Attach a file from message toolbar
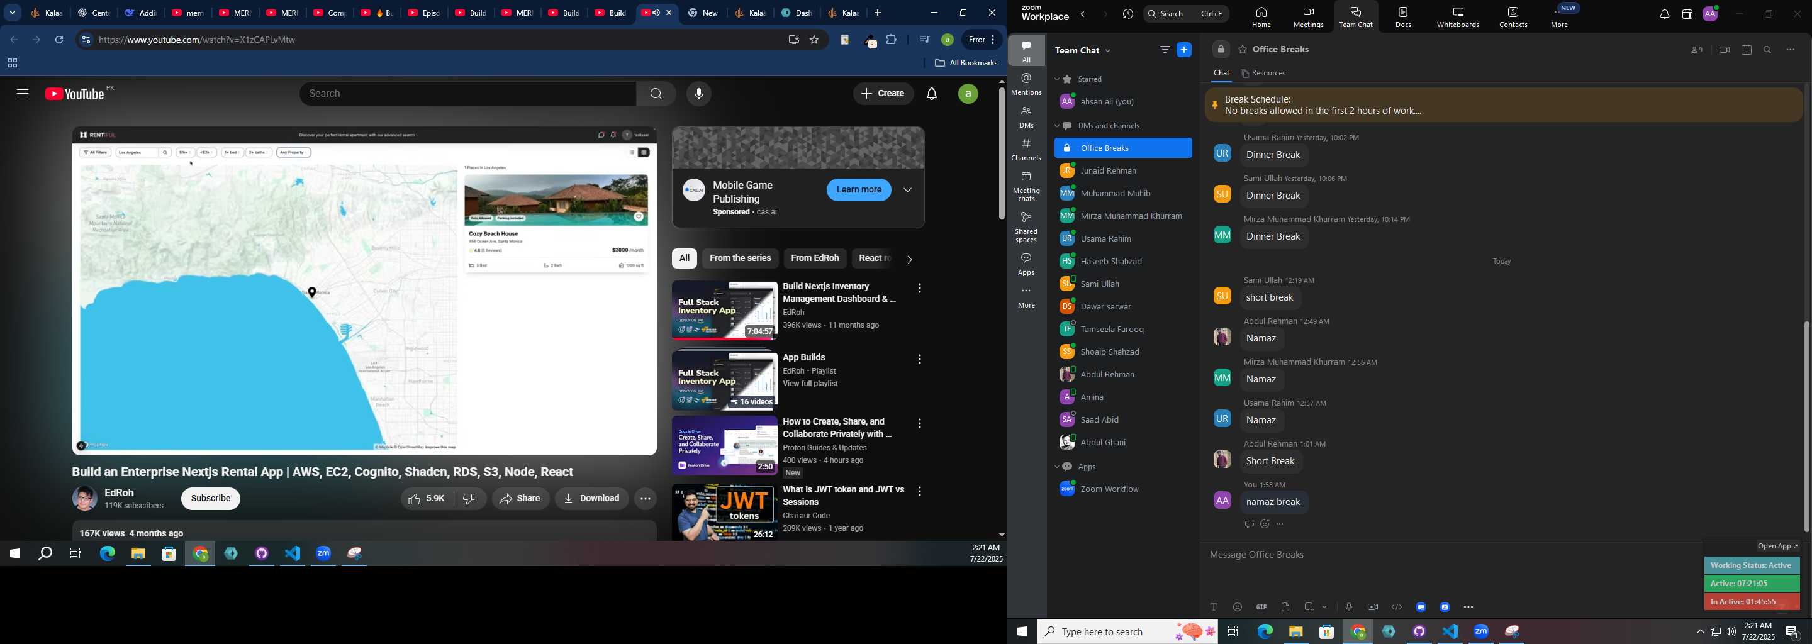1812x644 pixels. click(x=1285, y=608)
